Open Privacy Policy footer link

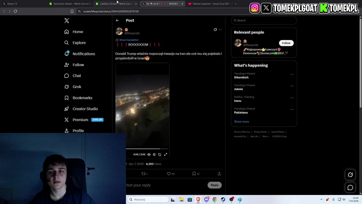260,132
